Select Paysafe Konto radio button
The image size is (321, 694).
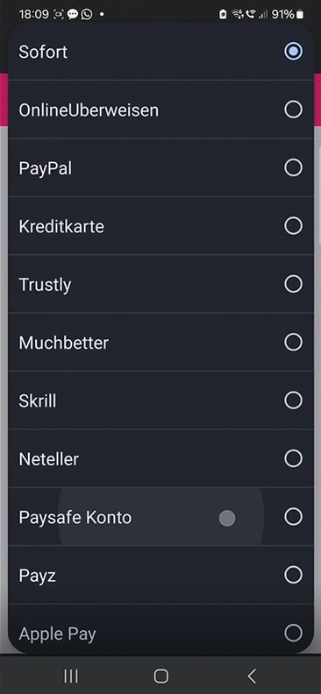[x=293, y=516]
